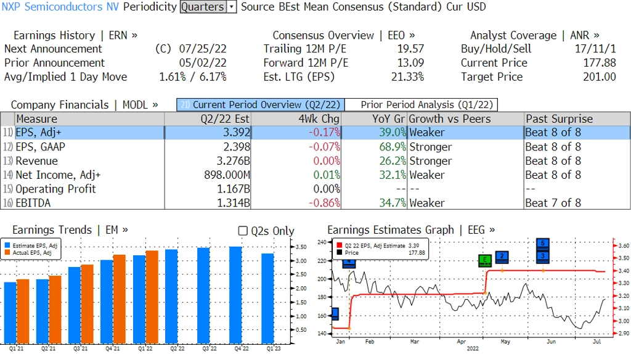Click the '4Wk Chg' column header
Screen dimensions: 631x354
[x=296, y=119]
